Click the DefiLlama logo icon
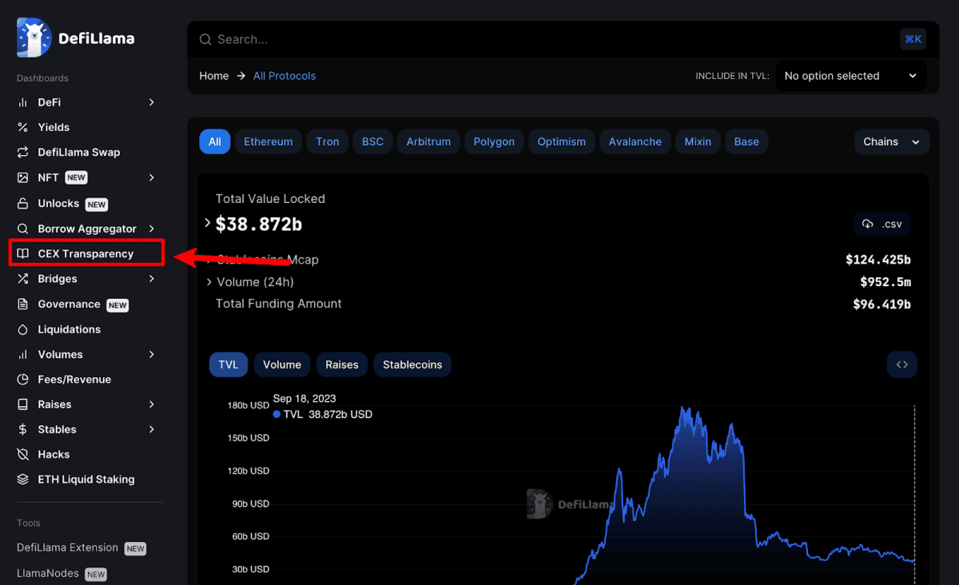 click(x=34, y=38)
